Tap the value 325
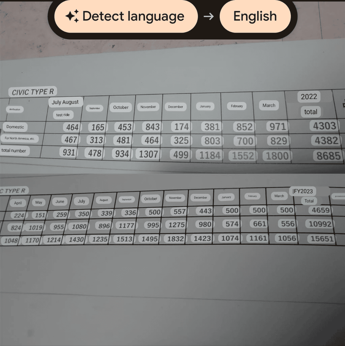The image size is (345, 346). coord(181,141)
